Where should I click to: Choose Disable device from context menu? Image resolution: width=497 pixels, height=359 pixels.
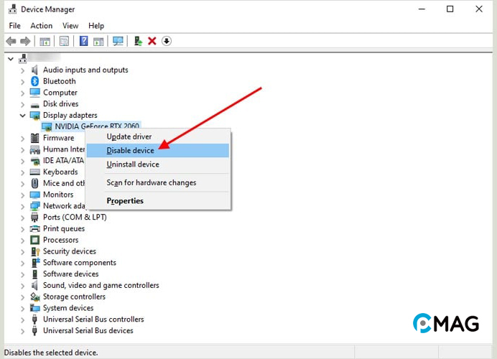[130, 151]
